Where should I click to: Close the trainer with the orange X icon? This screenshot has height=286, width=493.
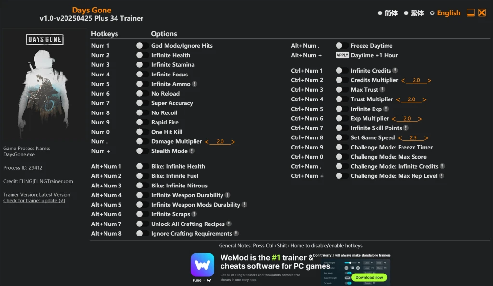click(x=481, y=13)
